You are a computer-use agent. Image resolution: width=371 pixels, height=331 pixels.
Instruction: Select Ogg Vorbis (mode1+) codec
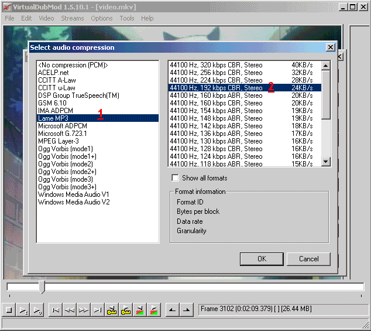pyautogui.click(x=98, y=156)
